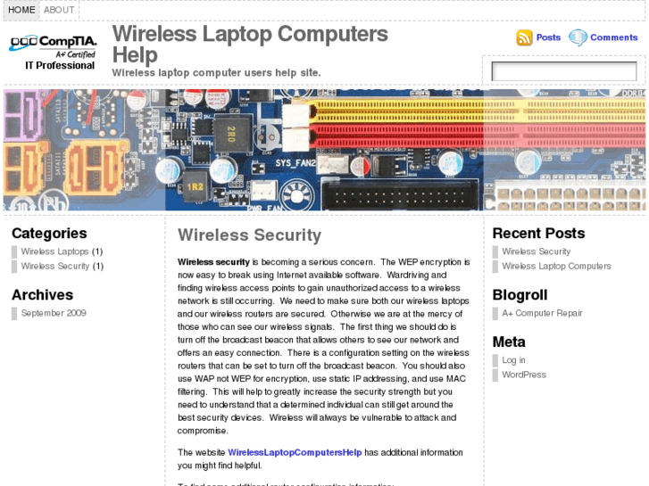
Task: Click the Wireless Security article heading
Action: (x=249, y=235)
